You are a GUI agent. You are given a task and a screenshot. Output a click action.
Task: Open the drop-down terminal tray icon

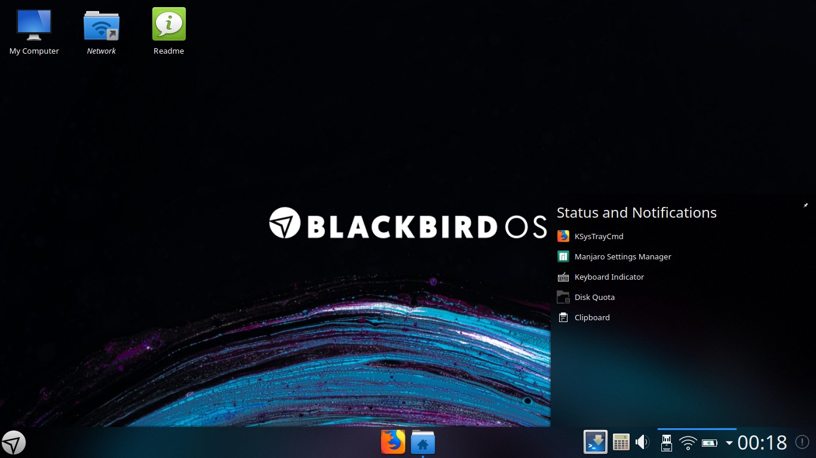pos(596,442)
